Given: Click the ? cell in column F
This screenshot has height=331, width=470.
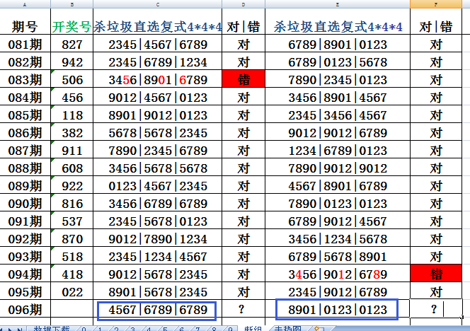Looking at the screenshot, I should (x=436, y=308).
